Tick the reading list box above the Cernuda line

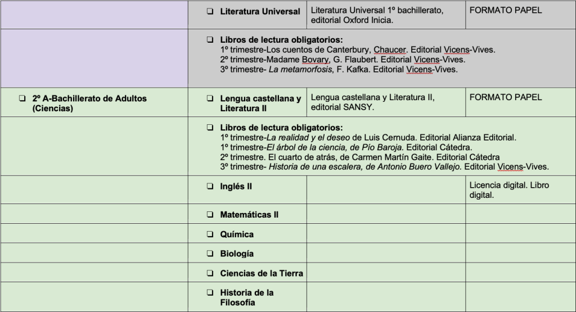pos(210,128)
